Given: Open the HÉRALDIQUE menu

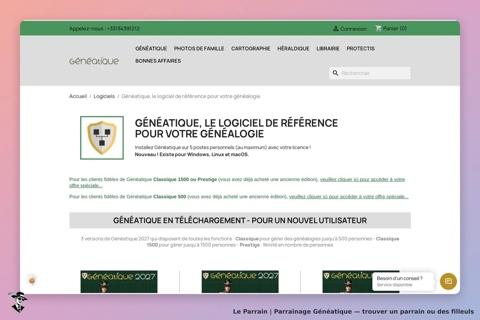Looking at the screenshot, I should click(294, 48).
